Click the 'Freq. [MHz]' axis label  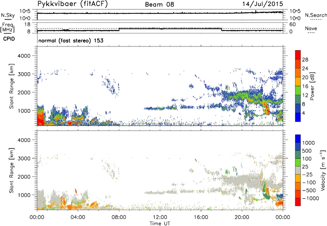pyautogui.click(x=7, y=28)
